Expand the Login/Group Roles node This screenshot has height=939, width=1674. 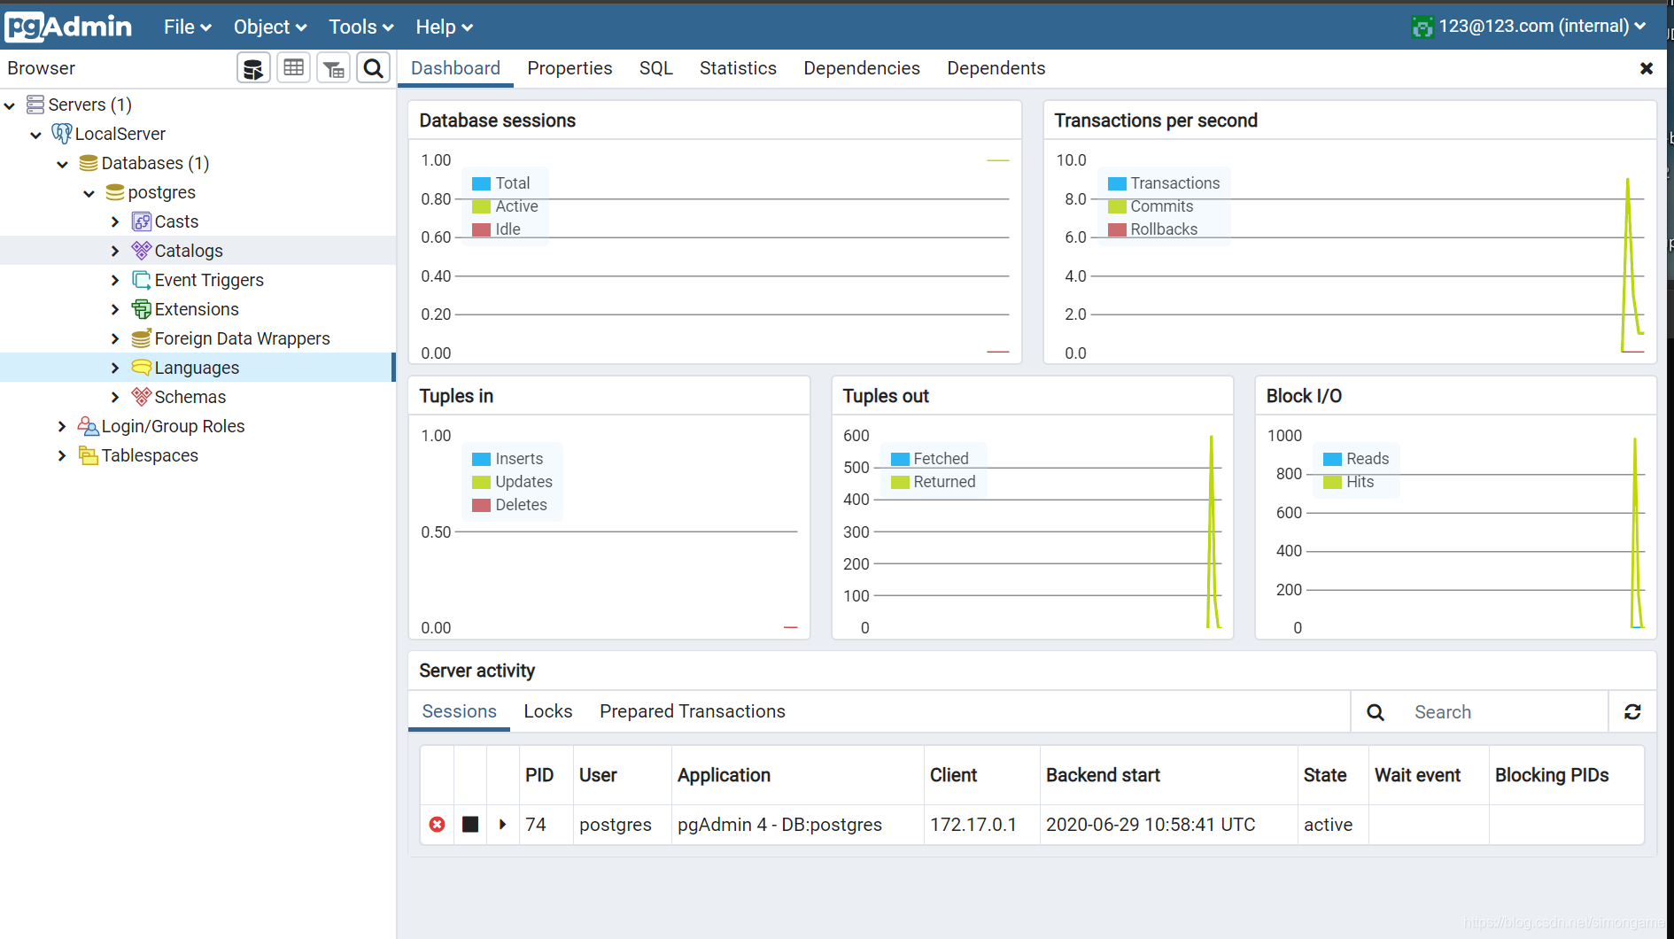(x=62, y=426)
